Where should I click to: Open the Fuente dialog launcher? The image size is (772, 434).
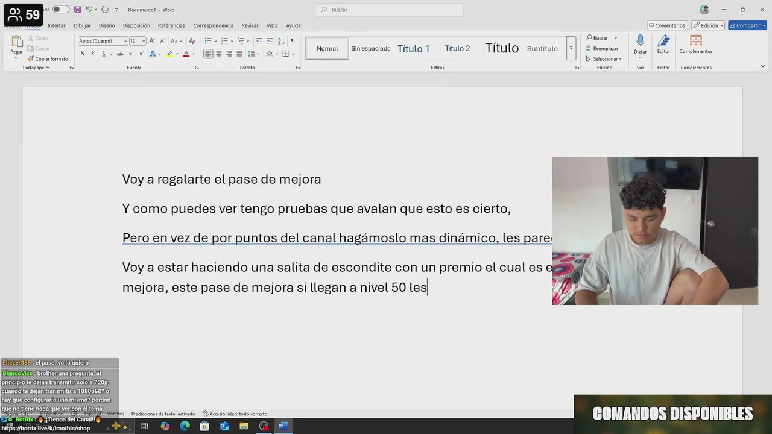(197, 68)
